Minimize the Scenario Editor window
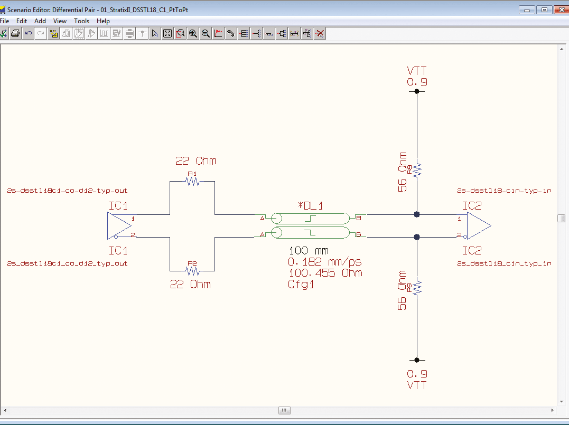Screen dimensions: 569x425 pos(527,10)
